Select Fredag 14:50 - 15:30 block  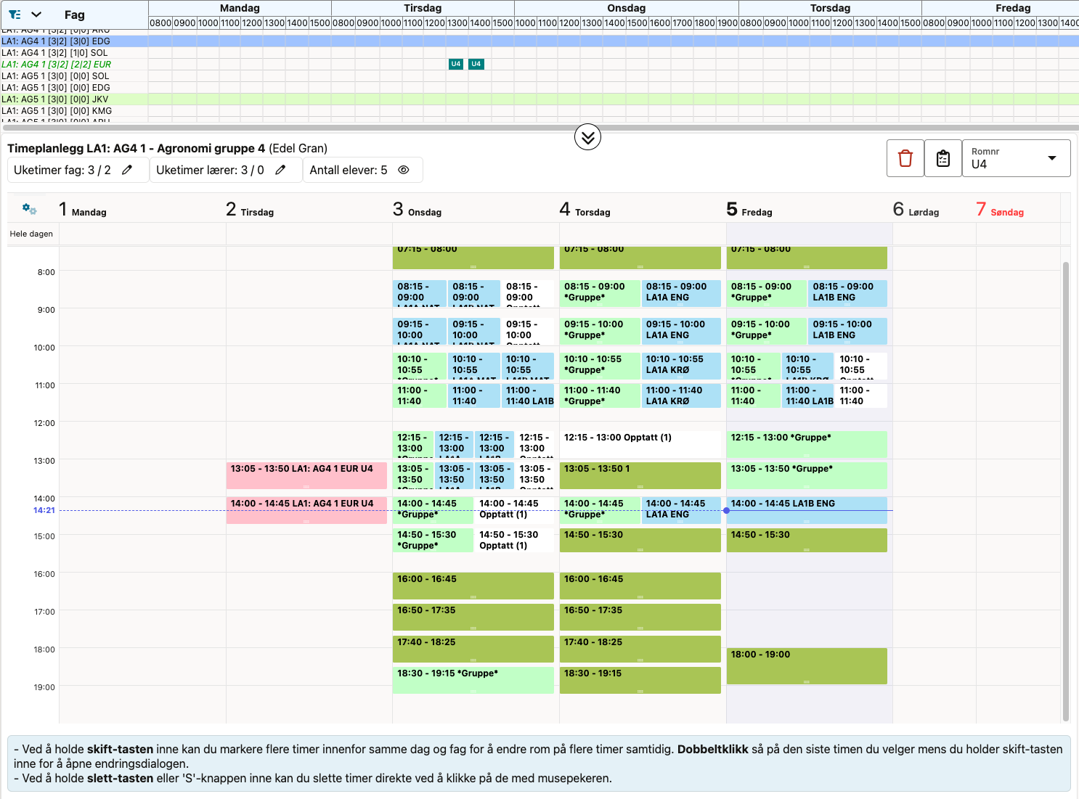click(x=807, y=541)
